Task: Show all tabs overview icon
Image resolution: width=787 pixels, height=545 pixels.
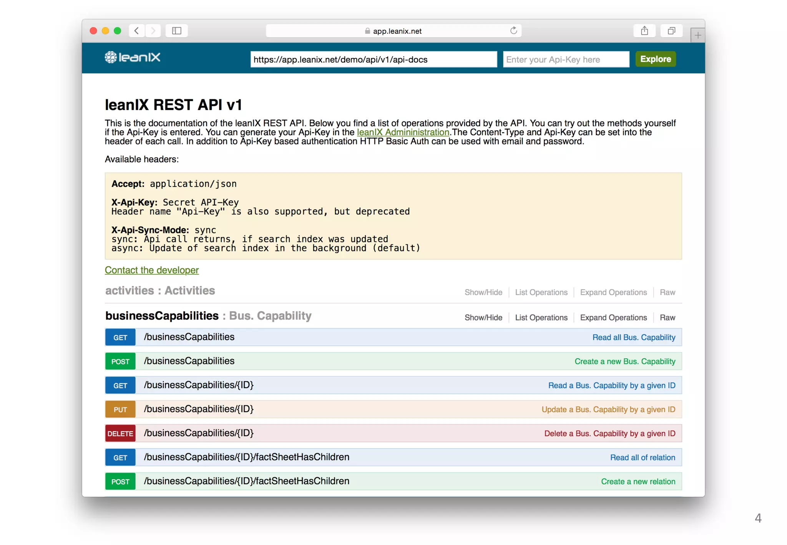Action: tap(671, 31)
